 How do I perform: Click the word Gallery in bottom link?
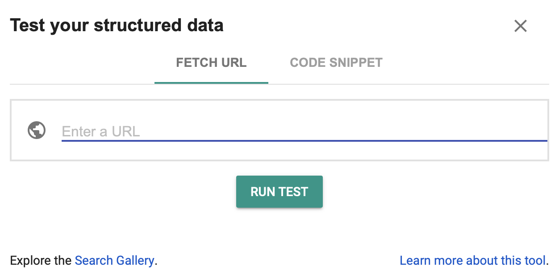click(x=135, y=260)
